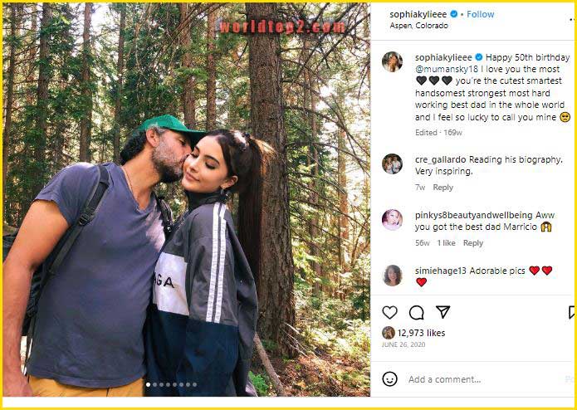Open cre_gallardo's profile avatar
Viewport: 577px width, 410px height.
point(392,164)
